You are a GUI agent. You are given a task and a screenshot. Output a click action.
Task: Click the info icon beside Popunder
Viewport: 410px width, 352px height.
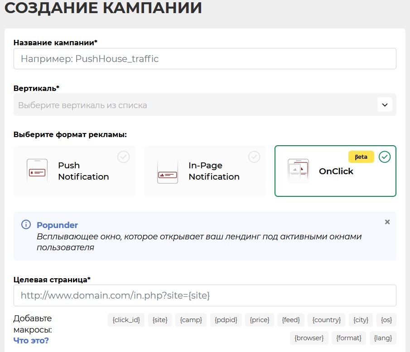click(26, 225)
